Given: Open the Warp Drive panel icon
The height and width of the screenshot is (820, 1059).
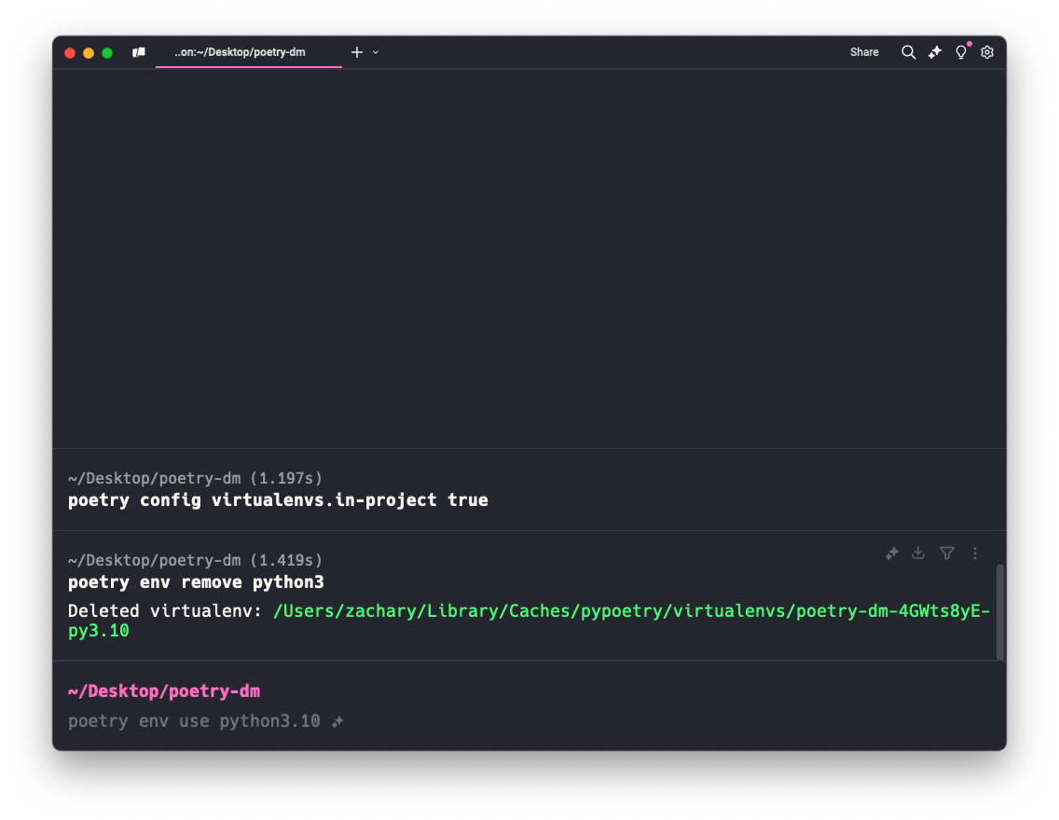Looking at the screenshot, I should coord(139,53).
